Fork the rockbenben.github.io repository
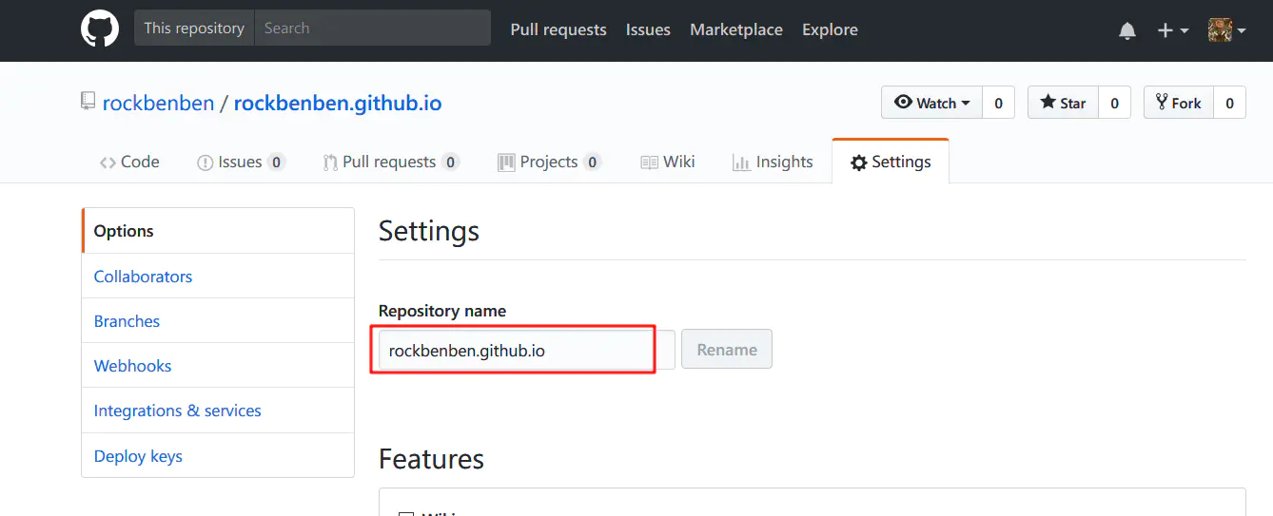Image resolution: width=1273 pixels, height=516 pixels. [1178, 103]
